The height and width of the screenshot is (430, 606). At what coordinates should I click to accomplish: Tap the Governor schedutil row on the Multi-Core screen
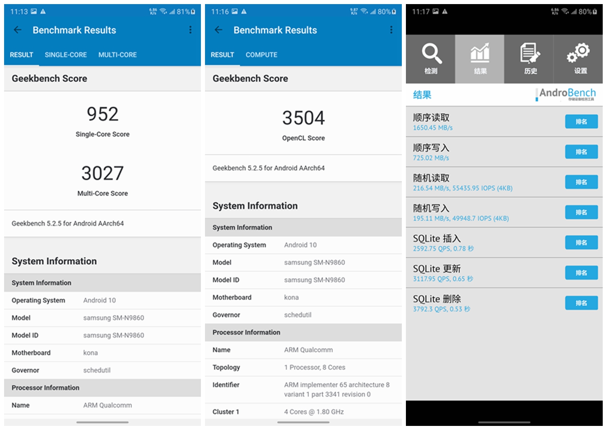tap(102, 370)
